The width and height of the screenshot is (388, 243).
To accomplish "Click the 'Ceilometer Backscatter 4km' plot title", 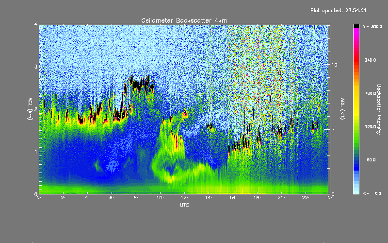I will [x=184, y=20].
